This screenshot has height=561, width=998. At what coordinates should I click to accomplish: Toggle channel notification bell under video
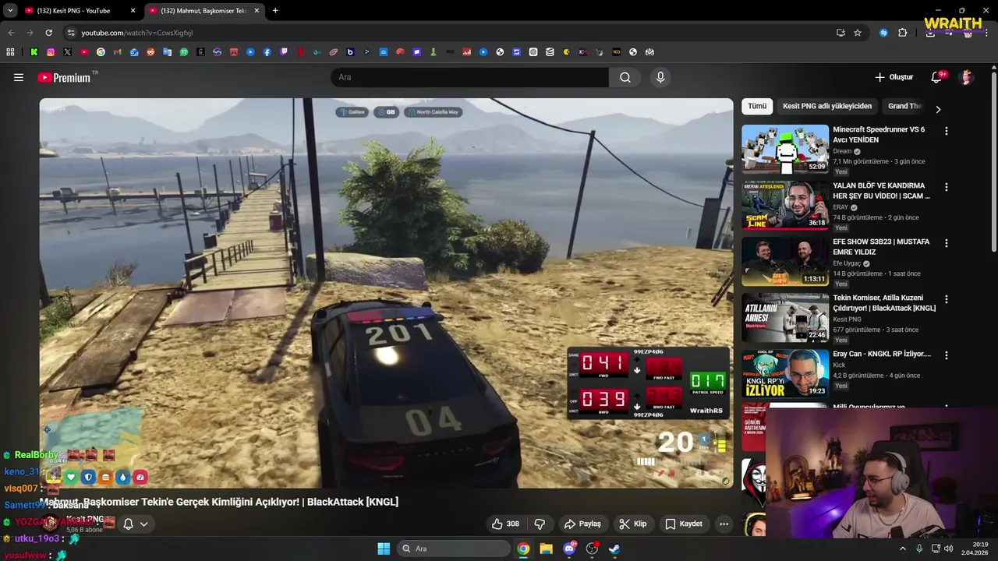(128, 524)
